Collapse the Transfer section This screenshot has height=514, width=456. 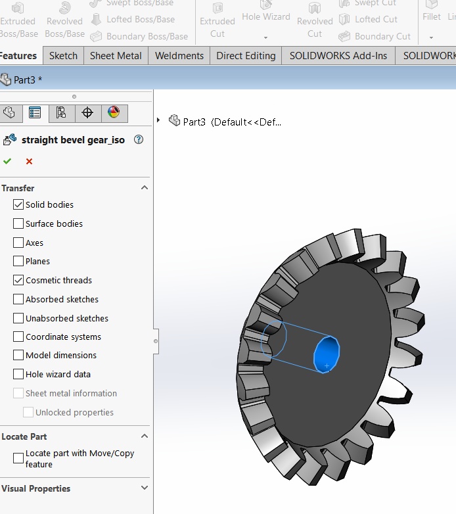tap(145, 188)
